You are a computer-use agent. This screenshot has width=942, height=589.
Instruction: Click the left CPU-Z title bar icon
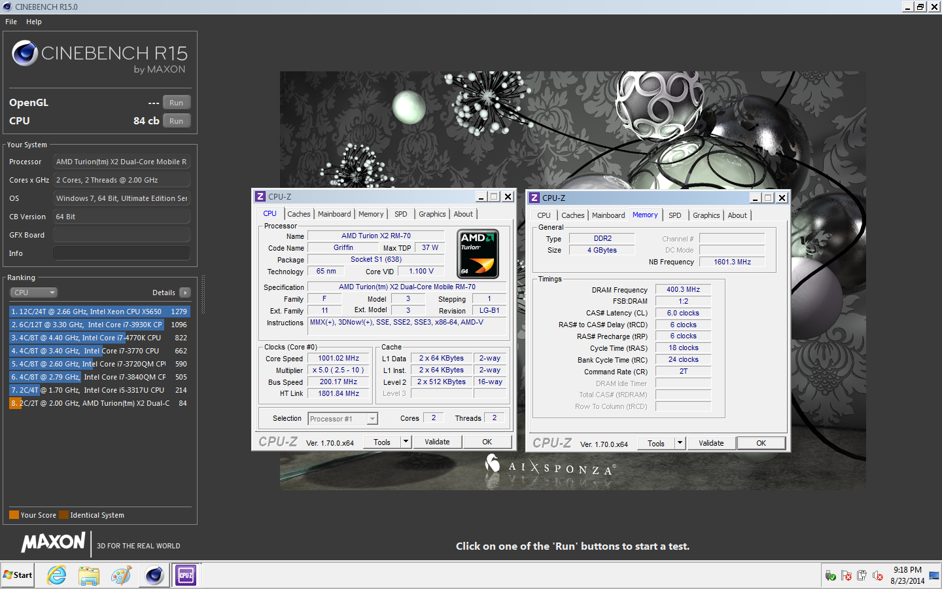pos(260,196)
